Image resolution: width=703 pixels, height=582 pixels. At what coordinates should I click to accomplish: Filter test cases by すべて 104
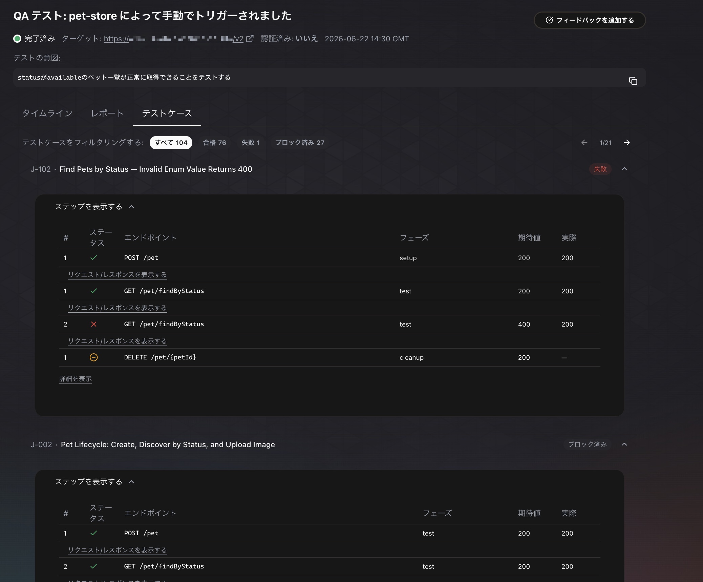tap(171, 143)
